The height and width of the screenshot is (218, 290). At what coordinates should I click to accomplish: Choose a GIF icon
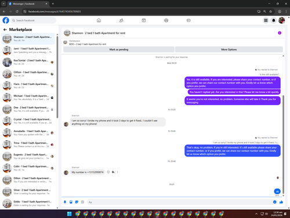[x=82, y=202]
